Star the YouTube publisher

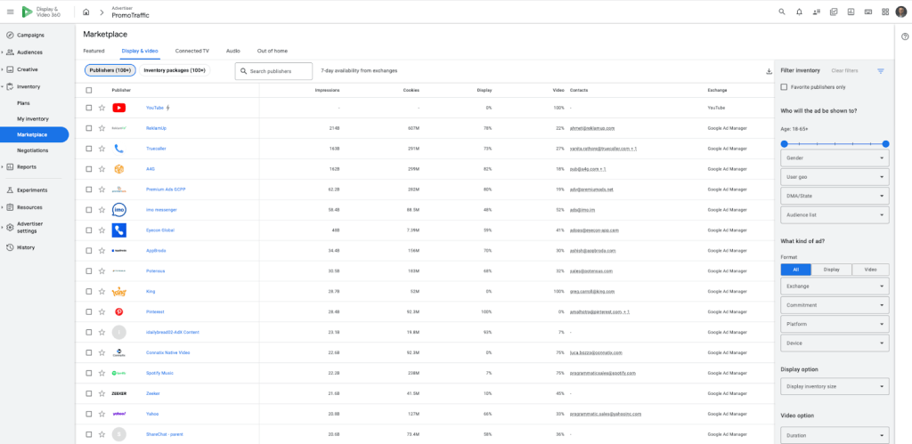coord(102,108)
